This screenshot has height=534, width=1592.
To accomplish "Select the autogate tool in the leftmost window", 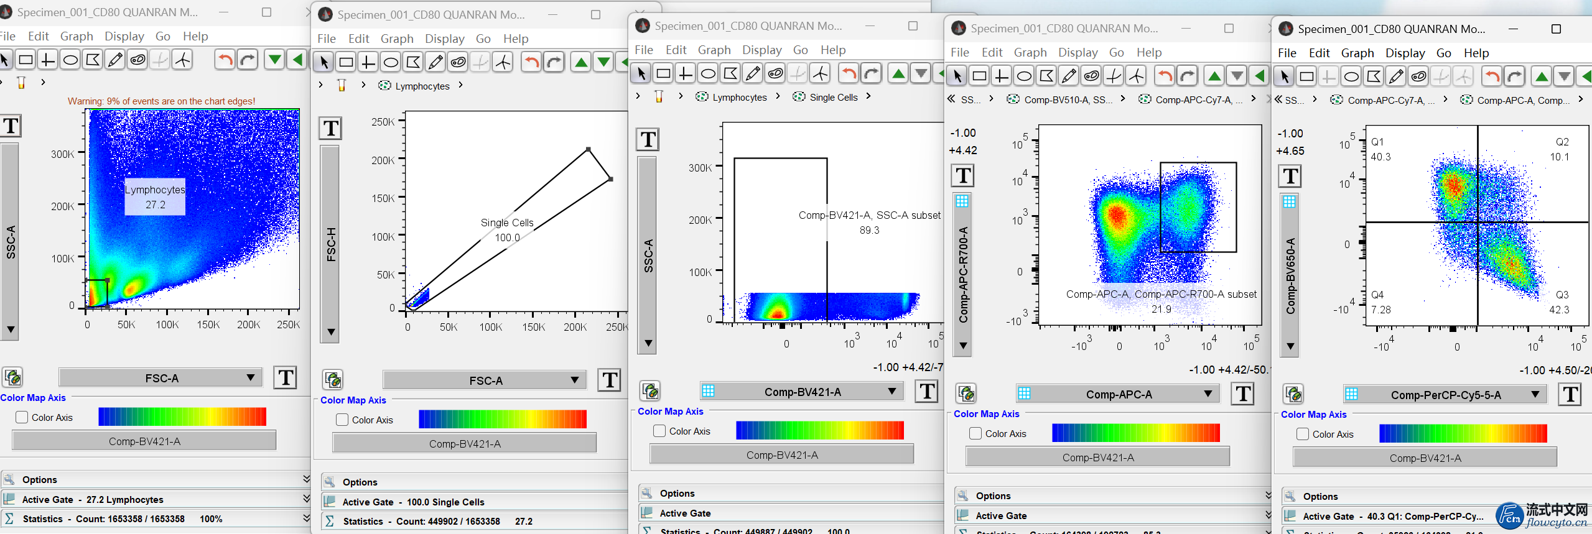I will pos(137,60).
